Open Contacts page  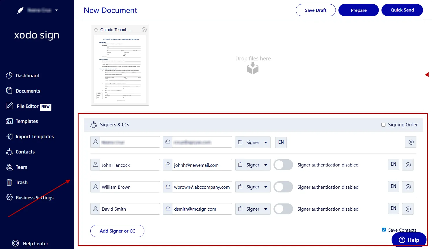25,152
